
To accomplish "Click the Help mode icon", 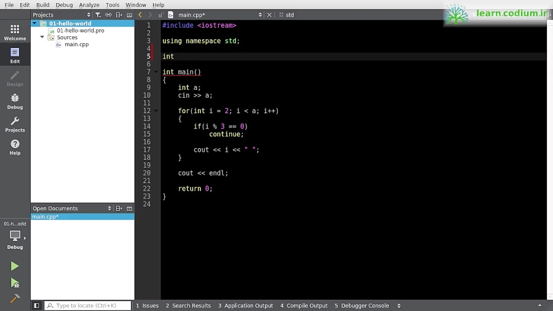I will pyautogui.click(x=15, y=147).
